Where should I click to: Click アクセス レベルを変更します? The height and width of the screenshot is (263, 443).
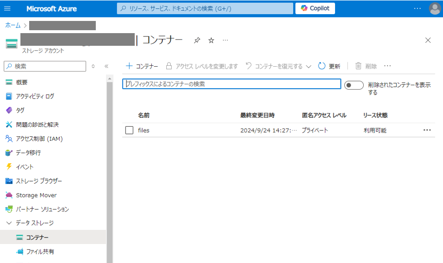coord(202,66)
